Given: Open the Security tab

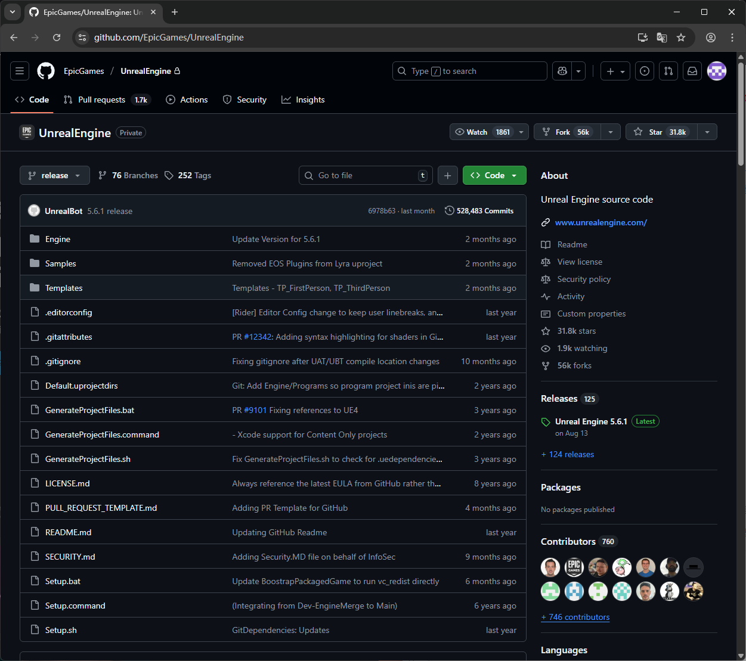Looking at the screenshot, I should (244, 100).
